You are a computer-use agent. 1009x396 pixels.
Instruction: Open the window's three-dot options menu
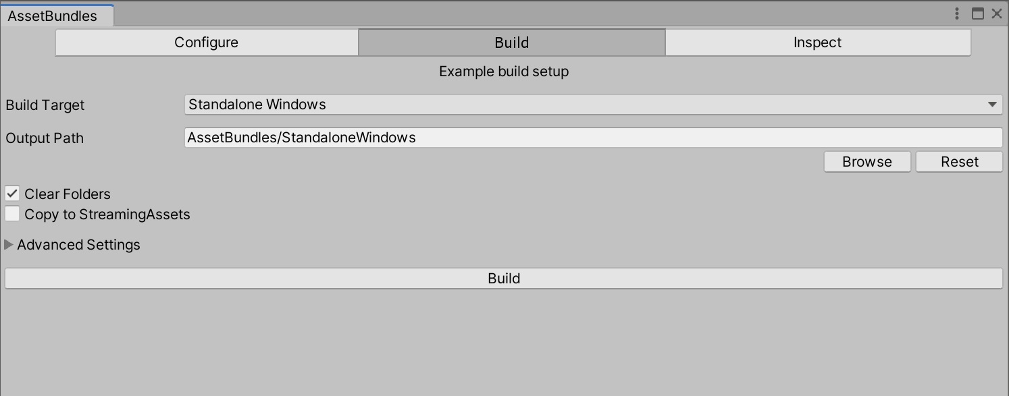(957, 13)
